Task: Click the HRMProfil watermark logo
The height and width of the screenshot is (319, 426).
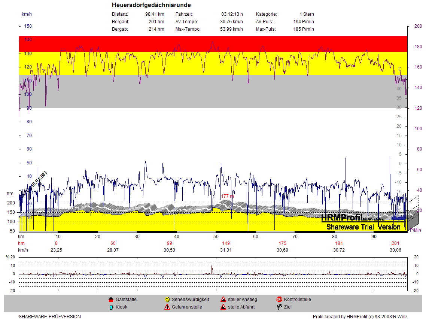Action: tap(341, 218)
